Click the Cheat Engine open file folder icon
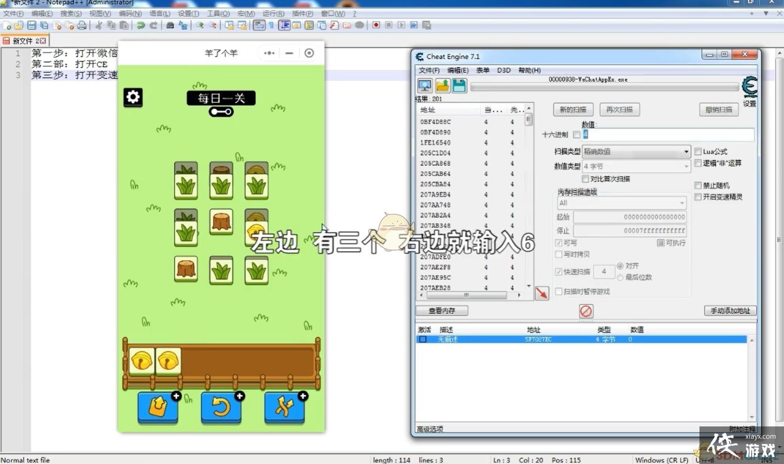Image resolution: width=784 pixels, height=464 pixels. pos(442,85)
